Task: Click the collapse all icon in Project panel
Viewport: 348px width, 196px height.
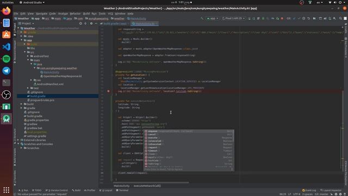Action: click(x=85, y=23)
